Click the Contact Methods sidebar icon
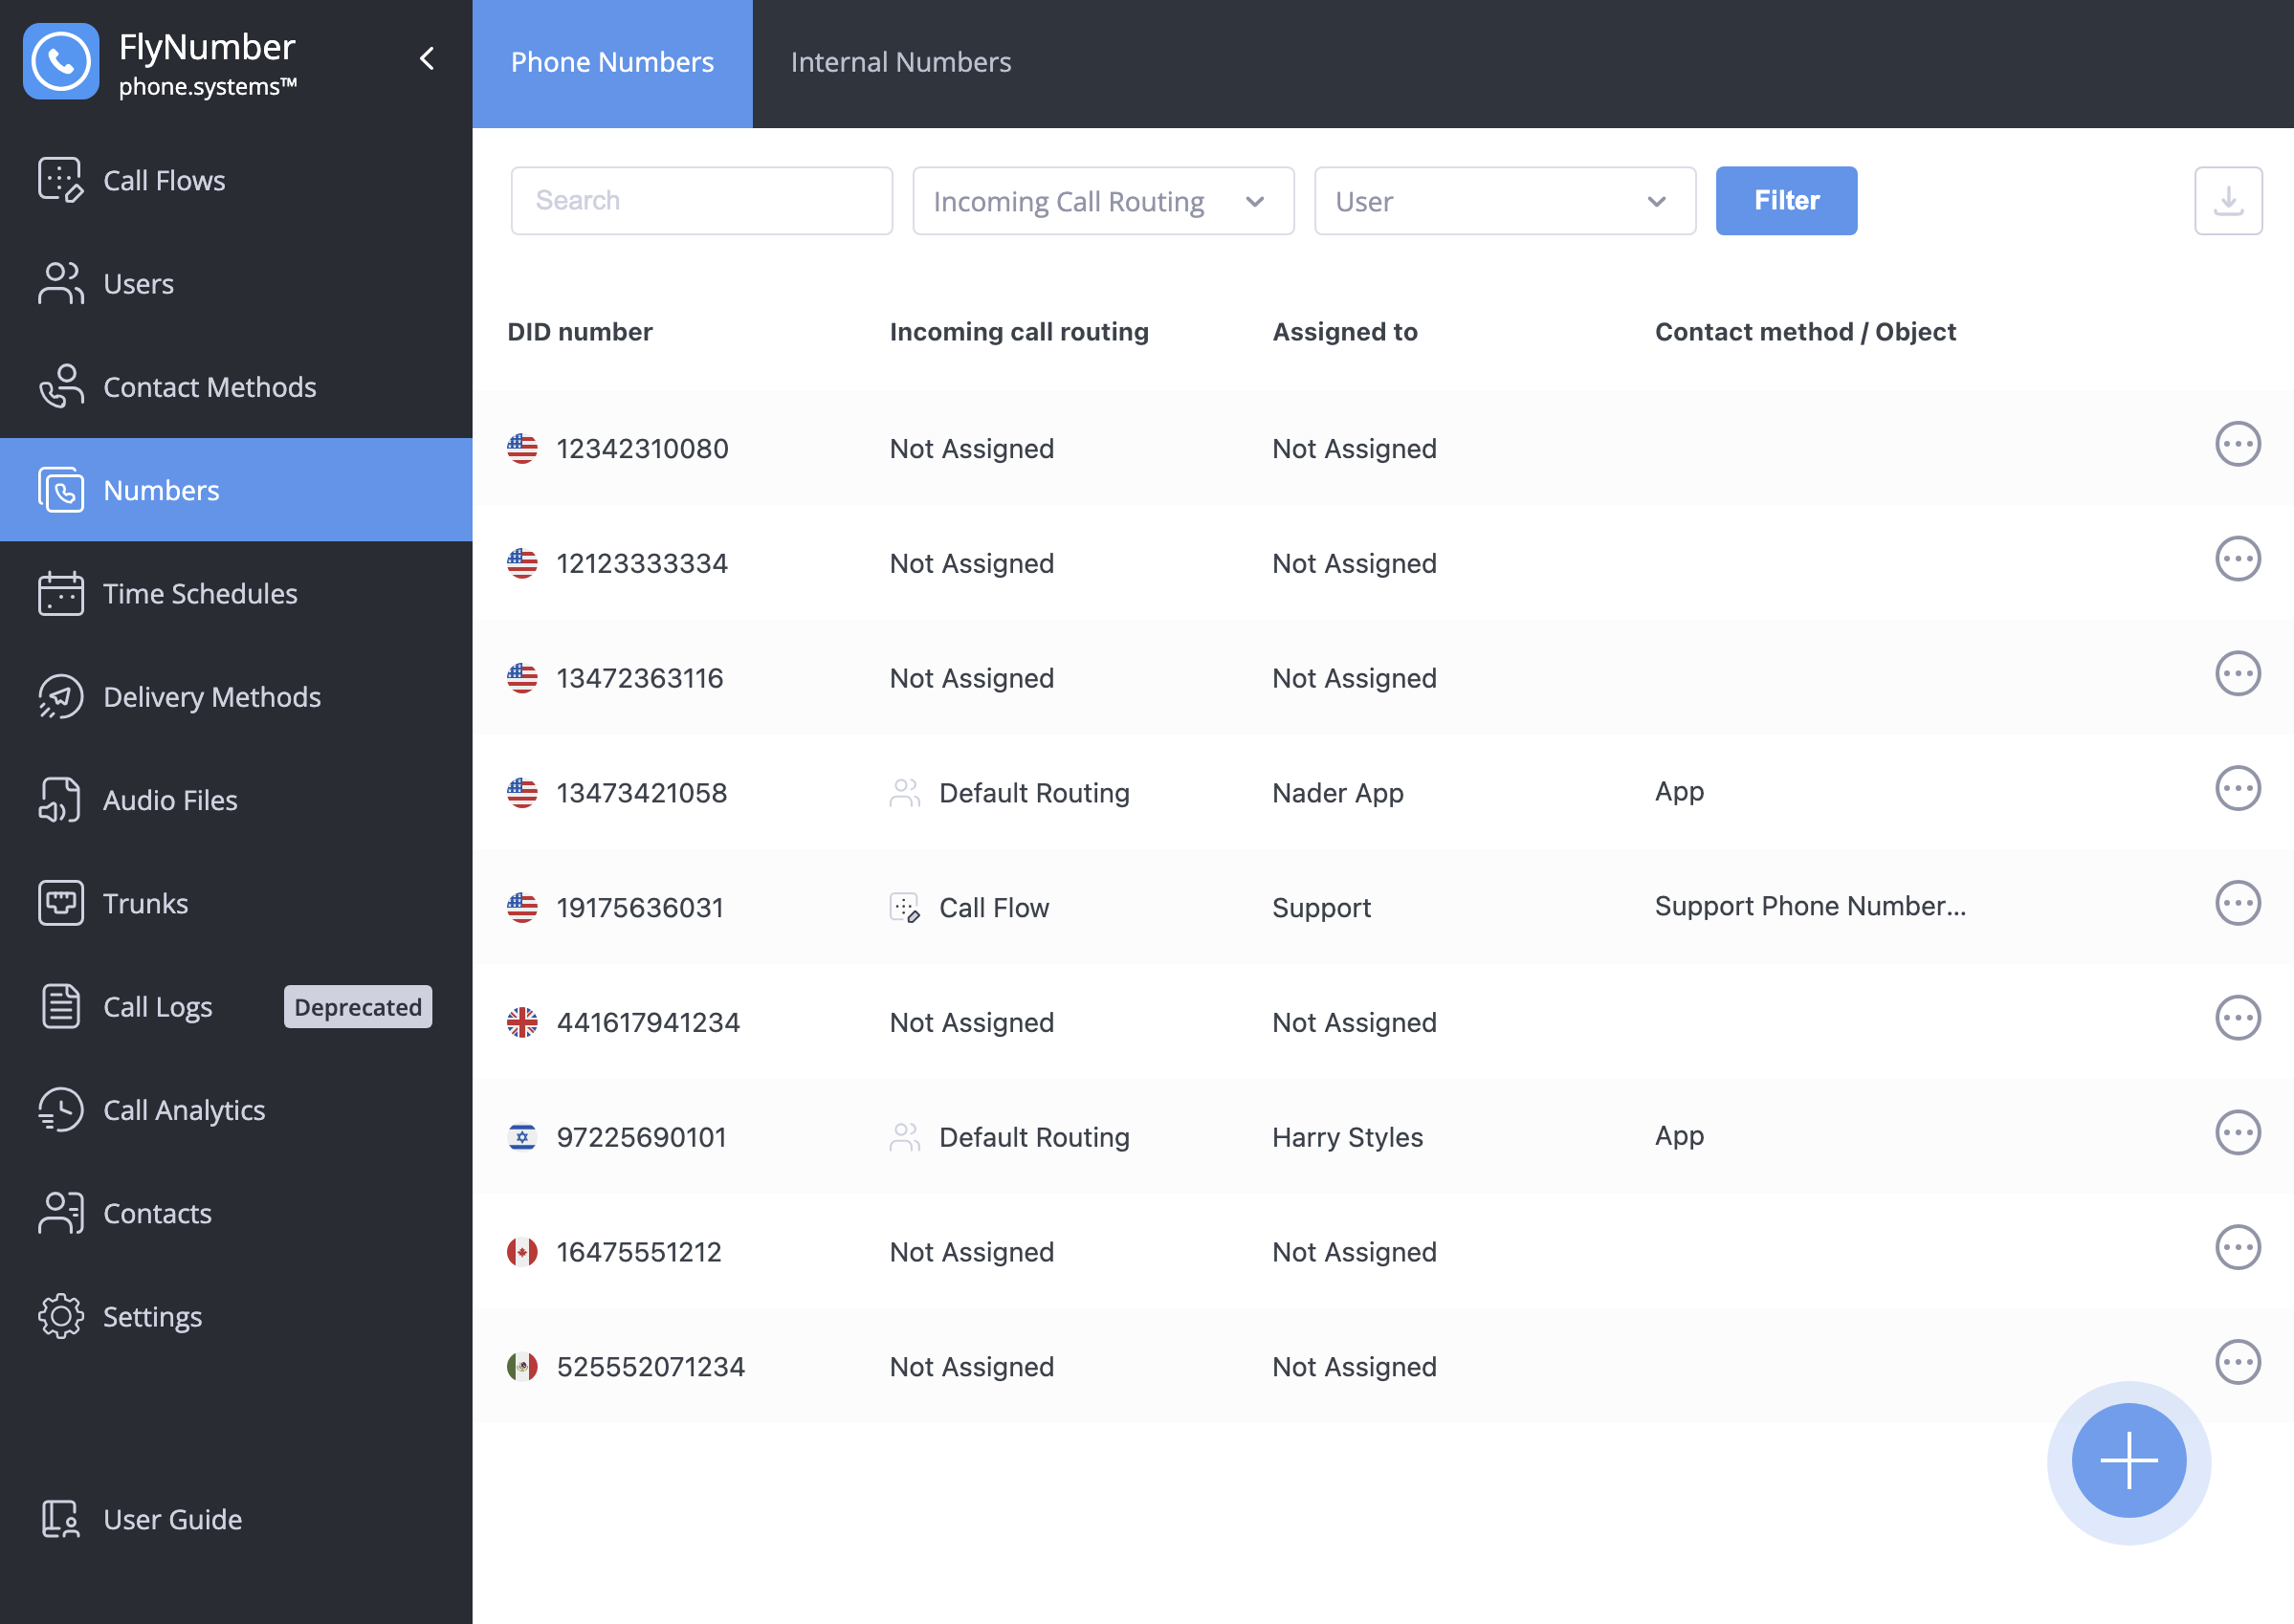Image resolution: width=2294 pixels, height=1624 pixels. (61, 384)
